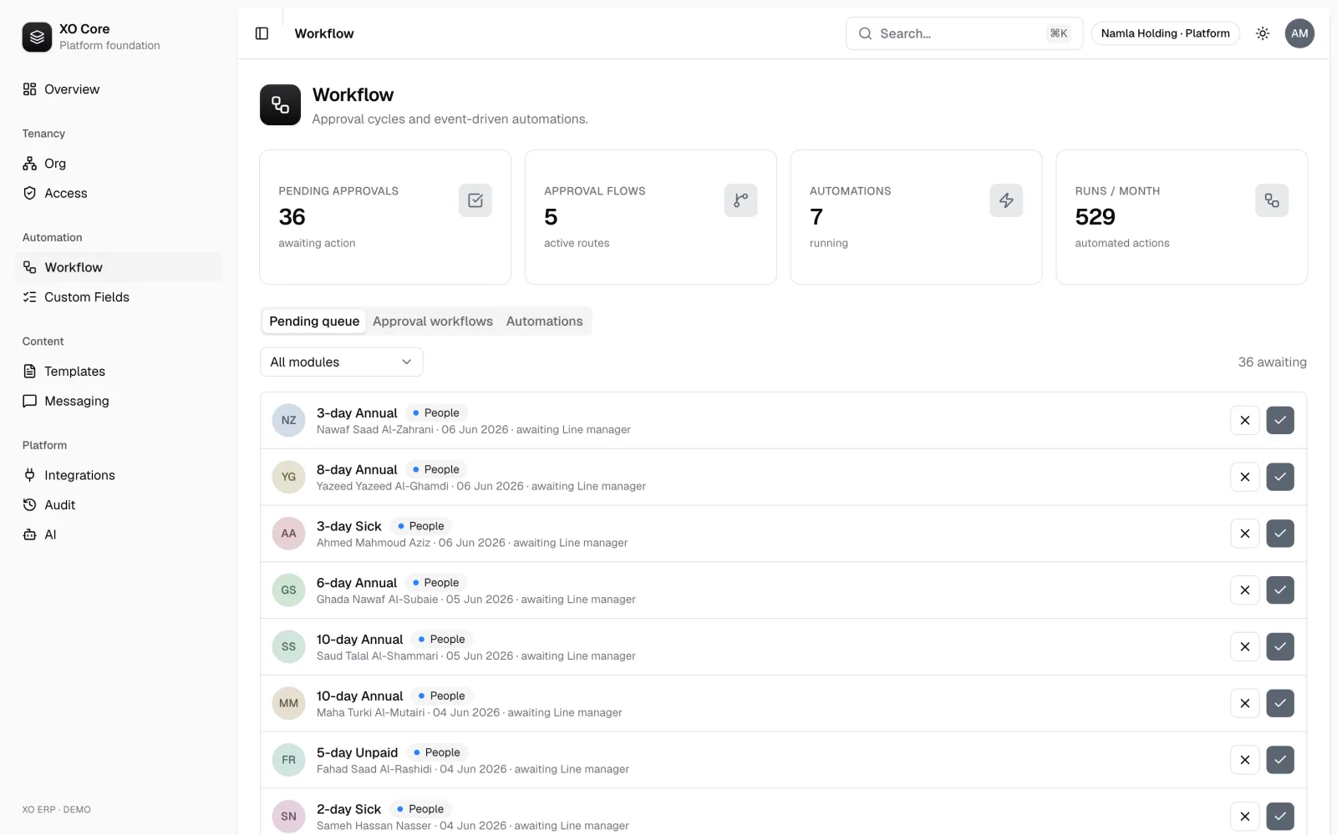
Task: Click the Pending Approvals checkbox icon
Action: pos(475,200)
